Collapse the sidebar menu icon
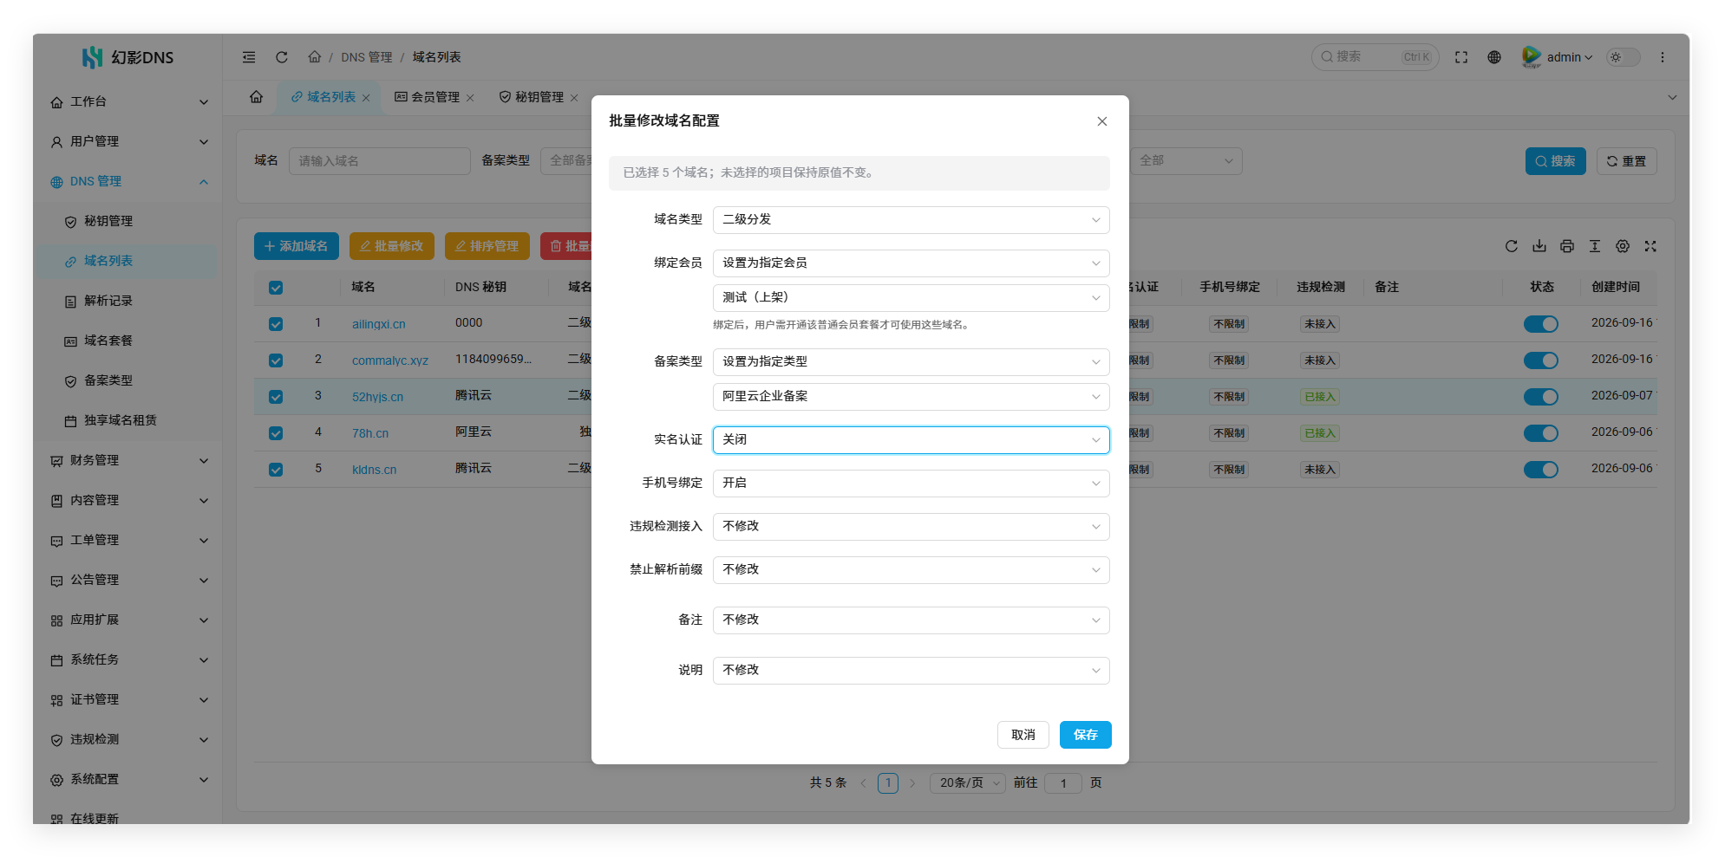Image resolution: width=1725 pixels, height=857 pixels. [249, 57]
